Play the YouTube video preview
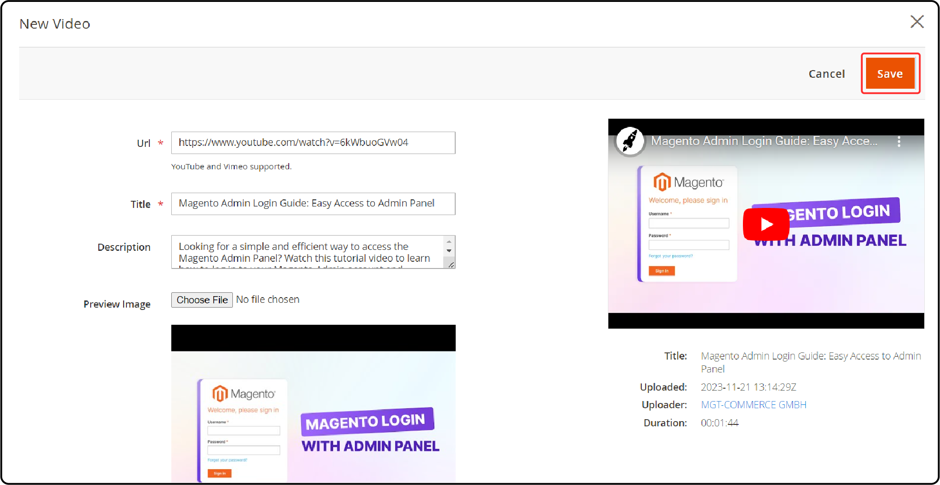This screenshot has width=940, height=485. 766,224
